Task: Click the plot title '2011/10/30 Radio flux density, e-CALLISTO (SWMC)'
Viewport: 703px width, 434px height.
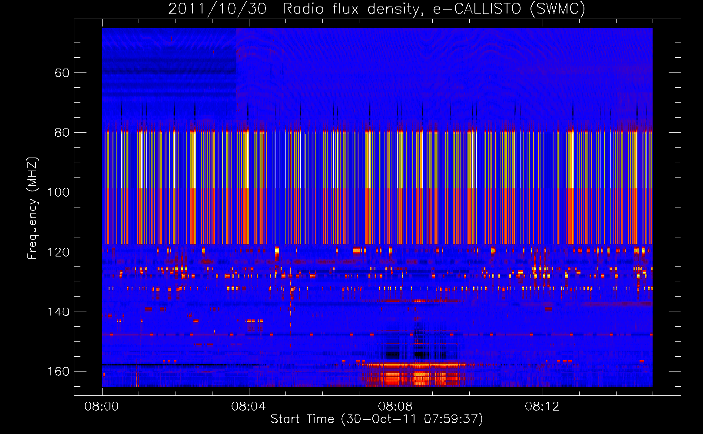Action: 377,9
